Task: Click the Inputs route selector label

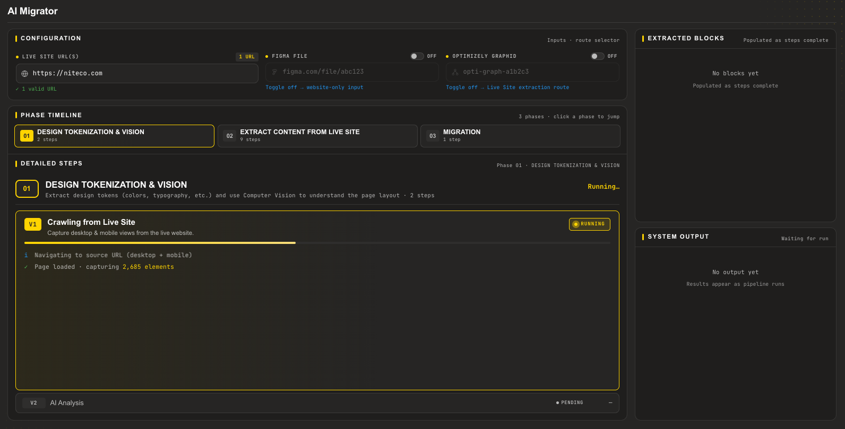Action: tap(583, 40)
